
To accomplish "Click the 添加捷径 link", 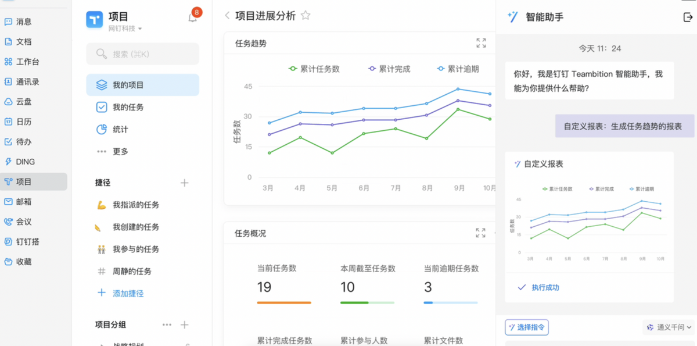I will point(128,293).
